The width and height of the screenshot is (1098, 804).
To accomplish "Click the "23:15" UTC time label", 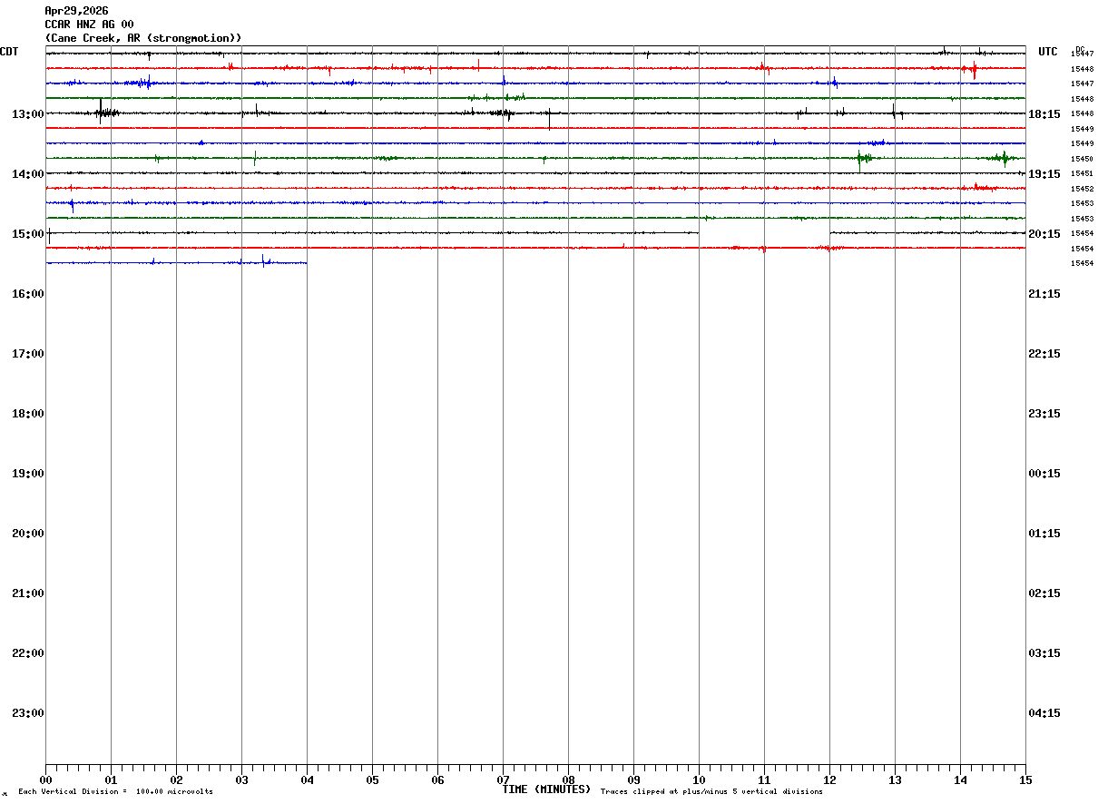I will (x=1044, y=413).
